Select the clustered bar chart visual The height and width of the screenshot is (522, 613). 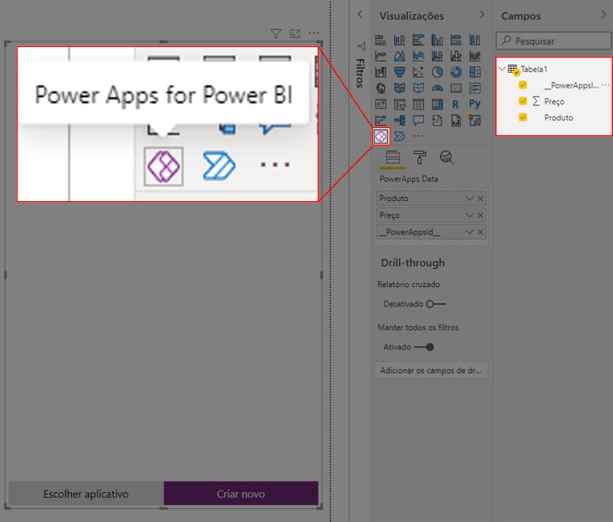coord(418,40)
